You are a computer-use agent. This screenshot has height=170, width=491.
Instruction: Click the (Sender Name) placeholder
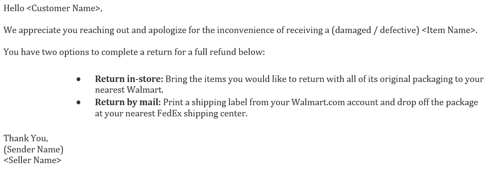[x=33, y=149]
